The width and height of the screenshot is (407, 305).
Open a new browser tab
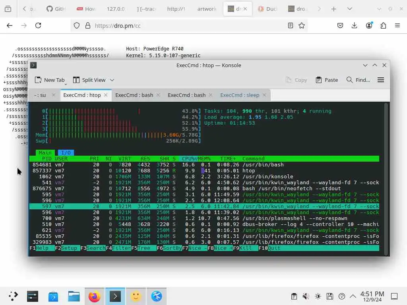[334, 9]
